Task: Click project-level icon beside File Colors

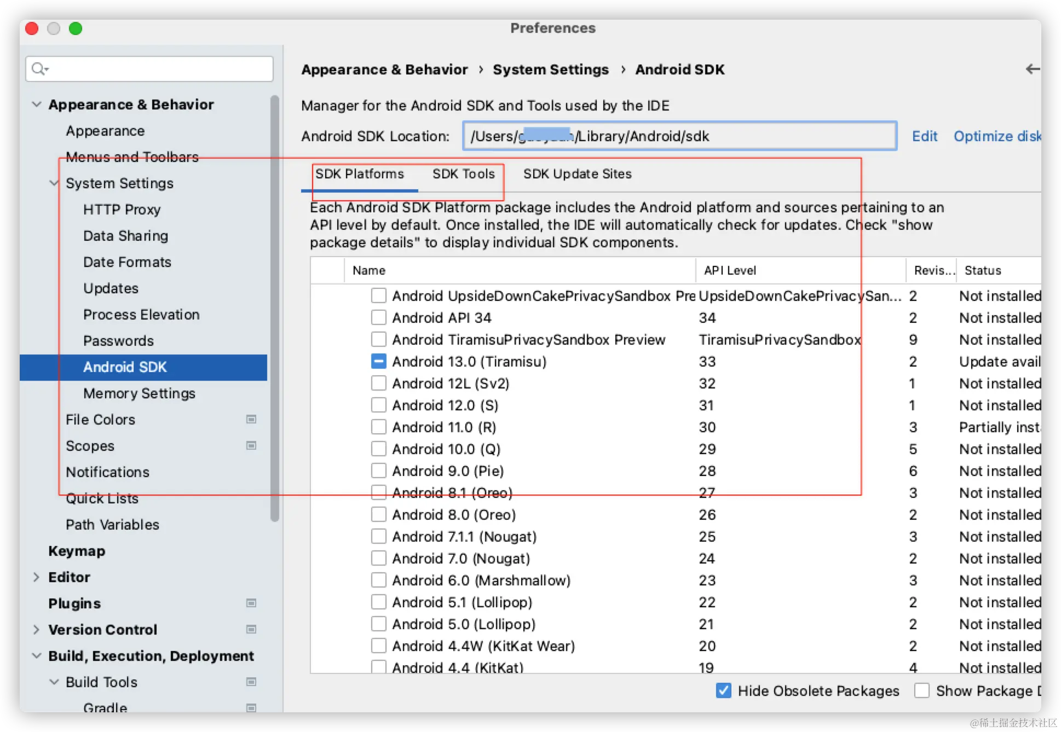Action: [251, 420]
